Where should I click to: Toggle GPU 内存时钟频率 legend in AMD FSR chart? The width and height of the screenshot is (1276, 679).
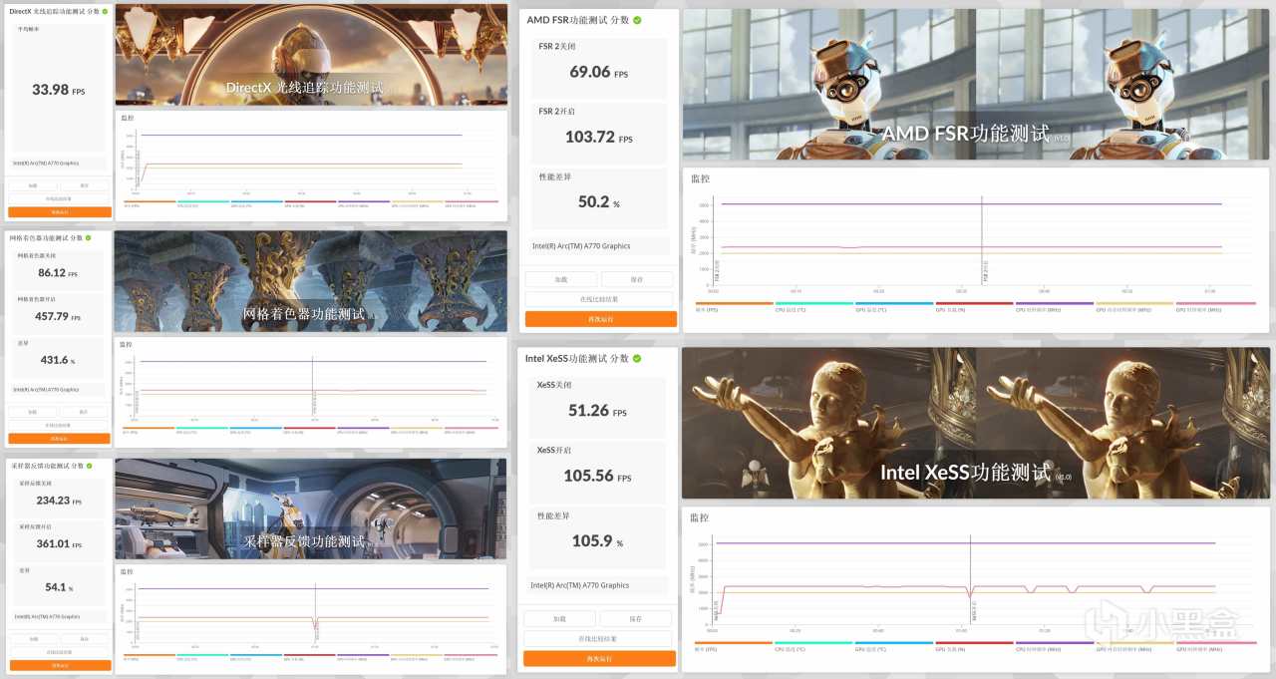point(1134,306)
